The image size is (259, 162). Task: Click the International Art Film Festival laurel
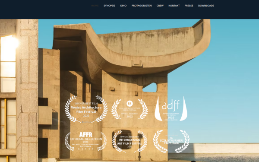click(x=129, y=141)
